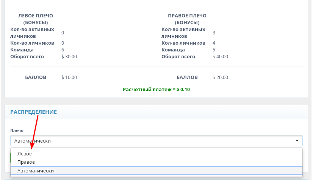Click the 'ПРАВОЕ ПЛЕЧО (БОНУСЫ)' heading
Screen dimensions: 324x180
[x=187, y=19]
